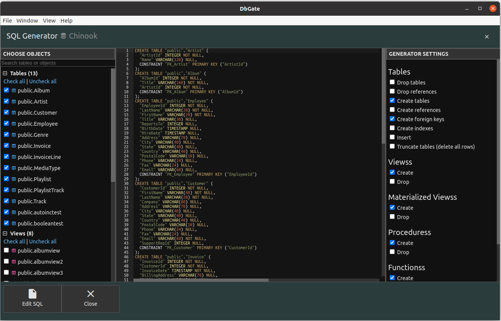Click the table icon next to public.Invoice

(x=14, y=146)
